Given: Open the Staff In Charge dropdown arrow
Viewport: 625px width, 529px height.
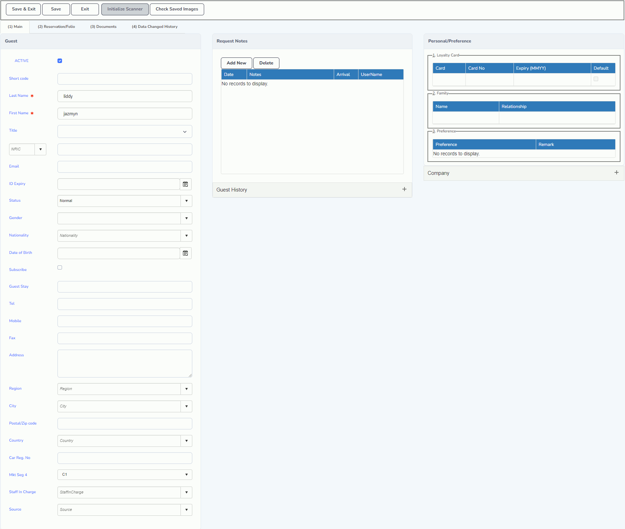Looking at the screenshot, I should 186,492.
